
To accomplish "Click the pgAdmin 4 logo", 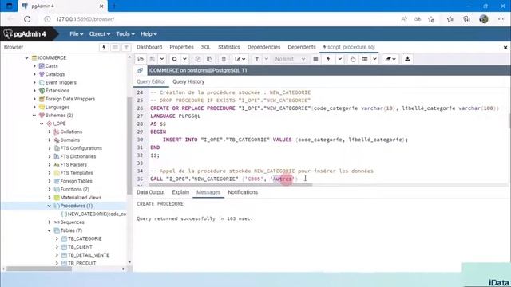I will (x=25, y=33).
